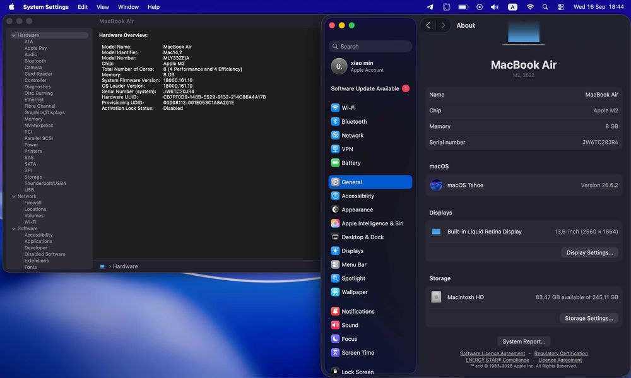Open the Menu Bar icon in sidebar
631x378 pixels.
[x=335, y=264]
